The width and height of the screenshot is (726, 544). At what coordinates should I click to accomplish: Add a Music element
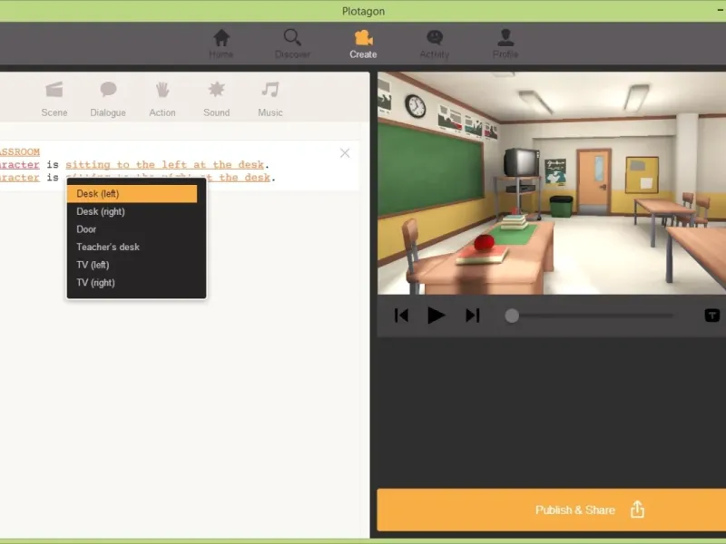pyautogui.click(x=270, y=99)
